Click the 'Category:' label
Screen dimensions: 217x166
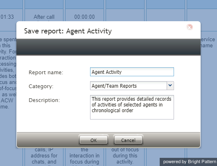tap(41, 86)
